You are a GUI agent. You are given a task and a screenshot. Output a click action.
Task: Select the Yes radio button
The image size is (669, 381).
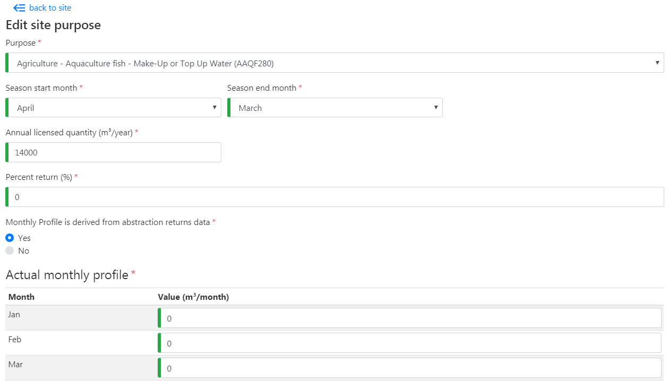[x=10, y=238]
